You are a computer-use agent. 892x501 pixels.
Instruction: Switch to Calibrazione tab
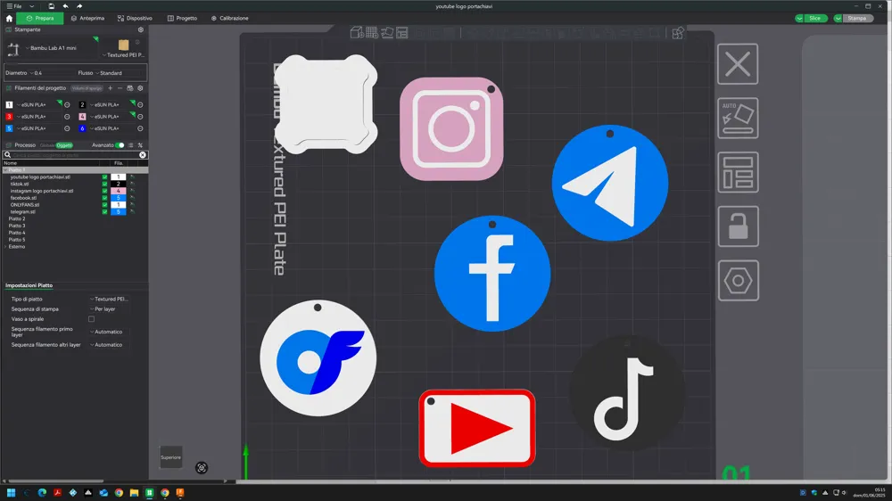pos(230,18)
